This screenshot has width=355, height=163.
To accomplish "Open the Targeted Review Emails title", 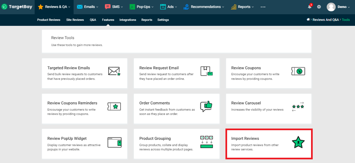I will point(69,68).
